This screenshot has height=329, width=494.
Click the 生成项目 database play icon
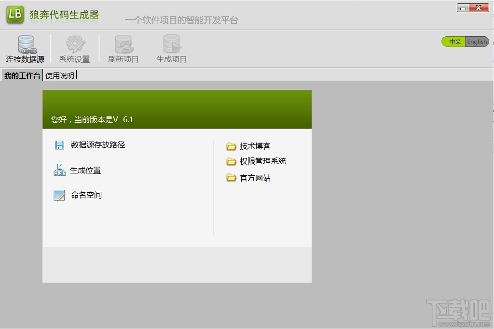point(172,44)
